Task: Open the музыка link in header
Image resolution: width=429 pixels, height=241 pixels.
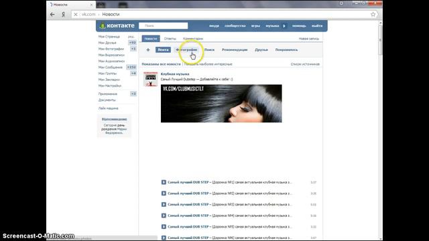Action: [x=272, y=26]
